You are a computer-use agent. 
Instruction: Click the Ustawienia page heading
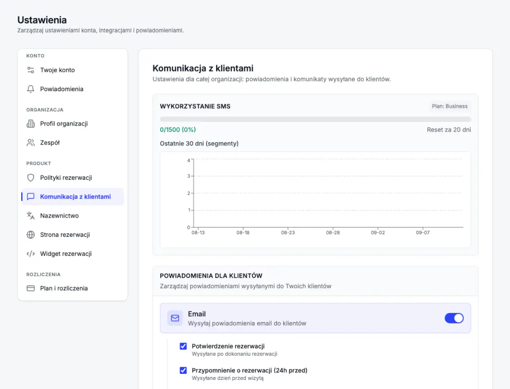42,20
